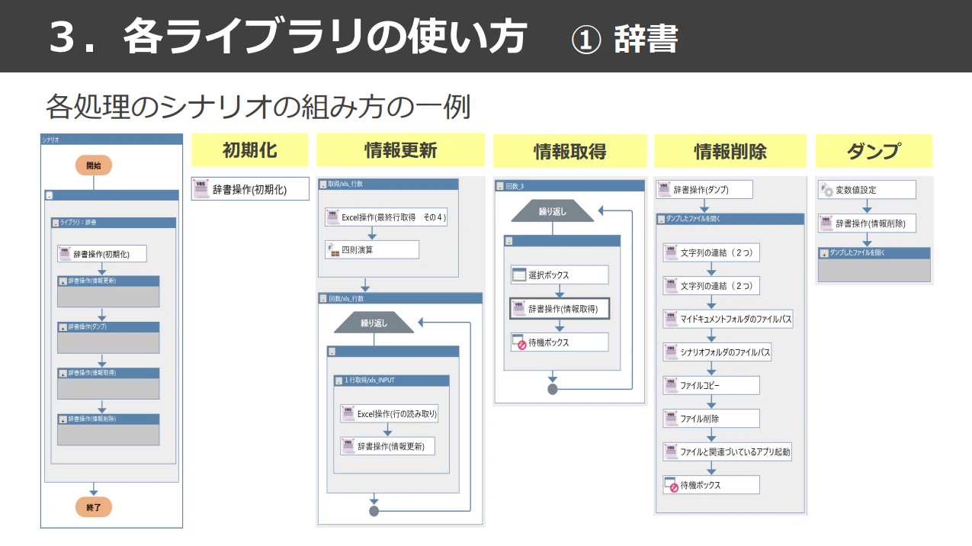The width and height of the screenshot is (972, 546).
Task: Expand collapsed 辞書操作(情報取得) group in シナリオ
Action: coord(63,374)
